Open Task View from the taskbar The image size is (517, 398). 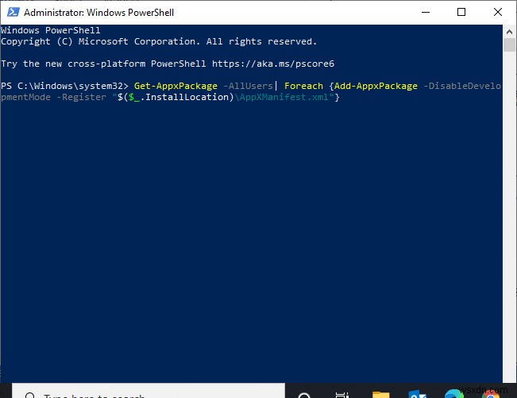342,395
